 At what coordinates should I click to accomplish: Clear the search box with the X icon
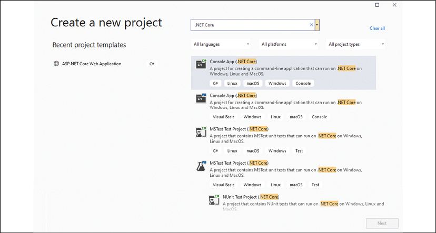[x=311, y=25]
